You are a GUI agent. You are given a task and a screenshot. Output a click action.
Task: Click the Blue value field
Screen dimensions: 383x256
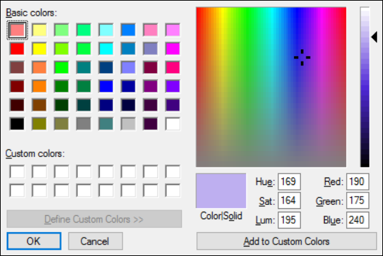pyautogui.click(x=357, y=220)
